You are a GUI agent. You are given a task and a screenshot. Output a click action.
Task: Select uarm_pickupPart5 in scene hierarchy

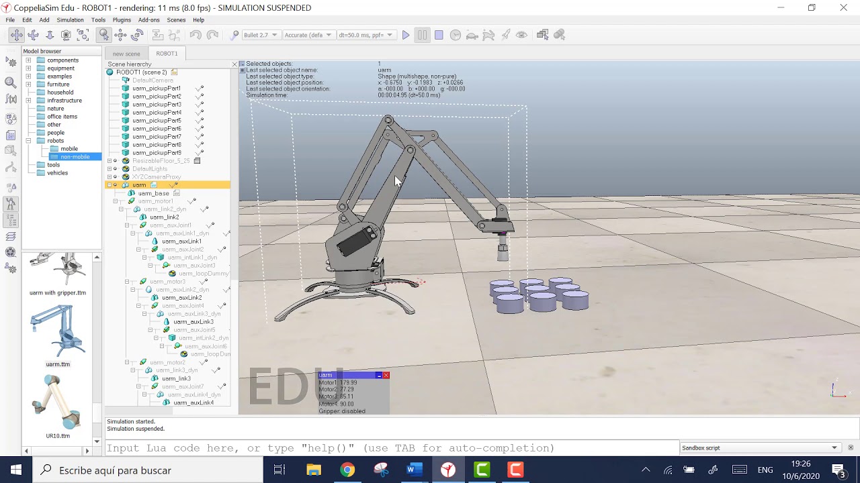(x=157, y=121)
